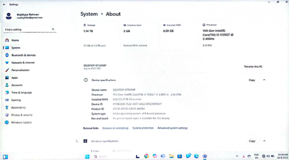The image size is (289, 160).
Task: Collapse the Device specifications section
Action: click(264, 80)
